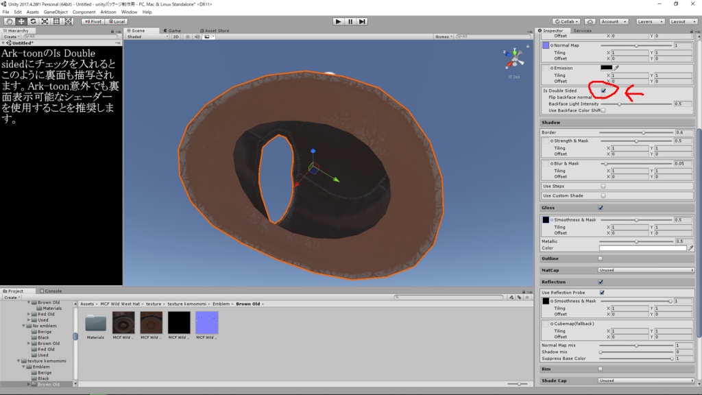
Task: Select the Rect transform tool
Action: tap(56, 21)
